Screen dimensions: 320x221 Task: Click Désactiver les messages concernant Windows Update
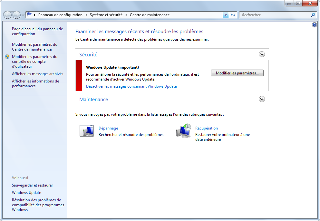131,86
